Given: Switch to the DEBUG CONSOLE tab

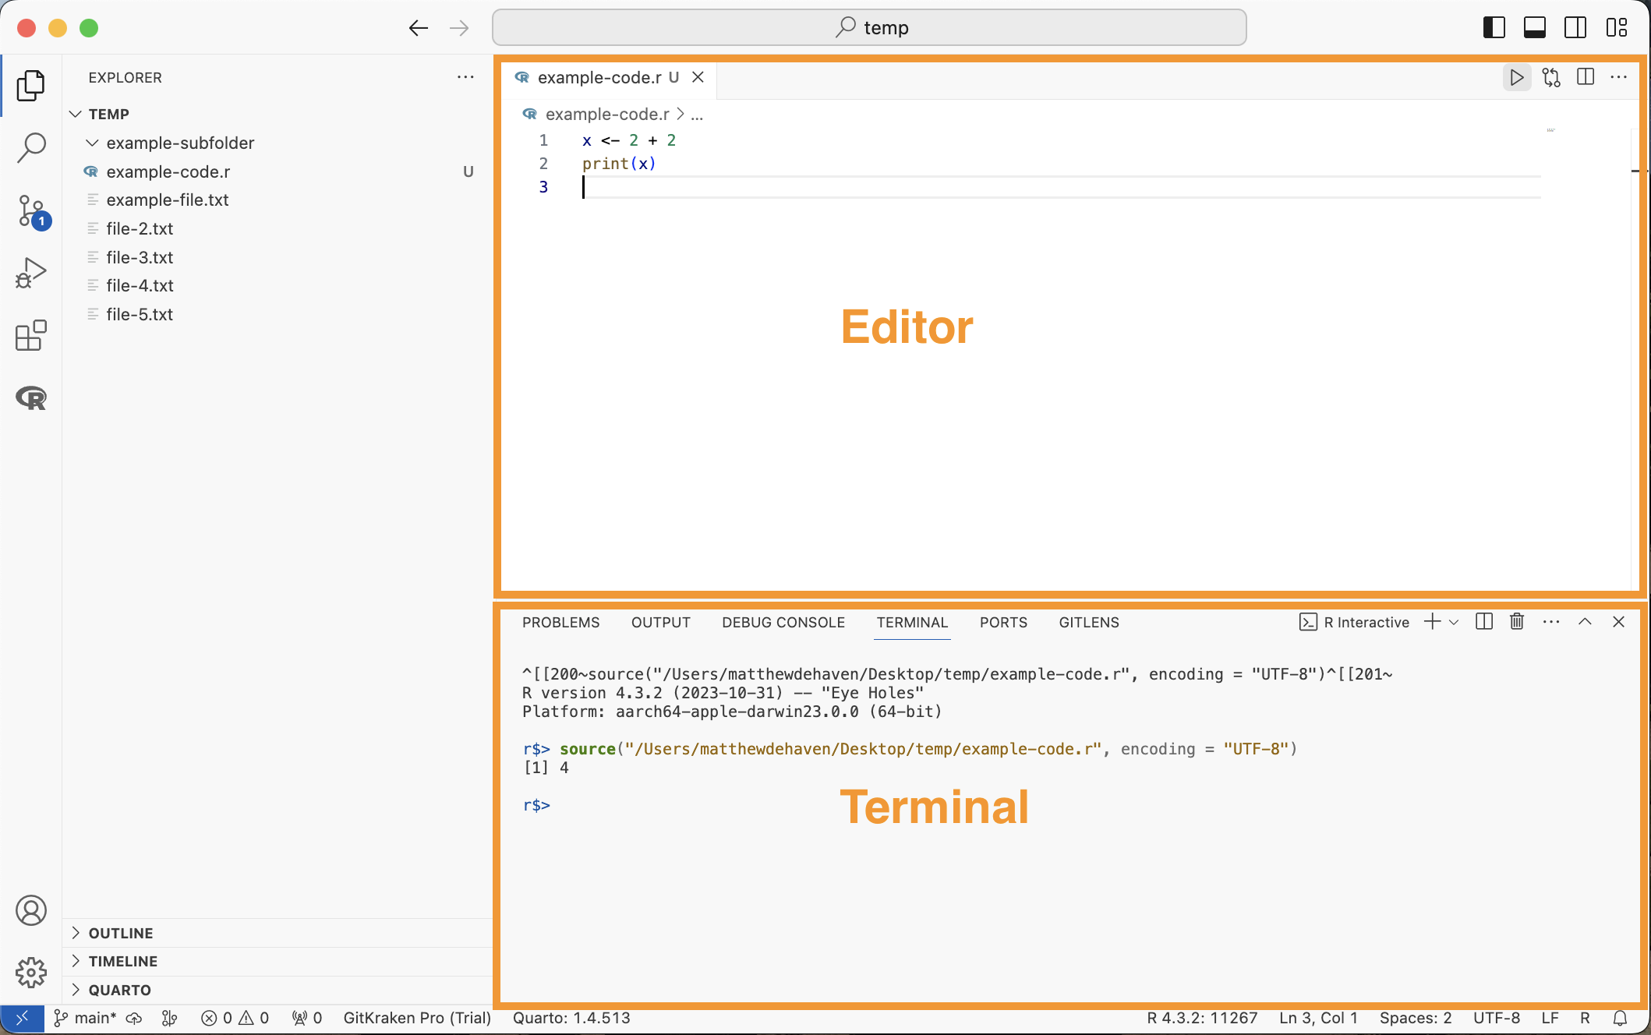Looking at the screenshot, I should coord(783,623).
